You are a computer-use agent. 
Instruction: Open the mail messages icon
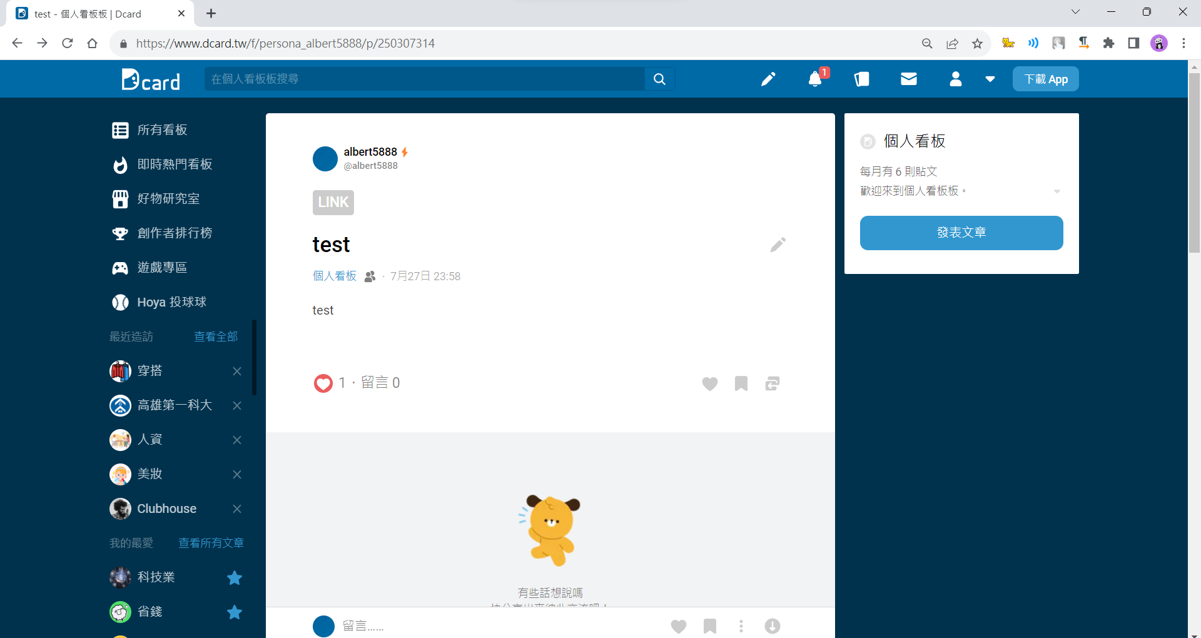click(x=909, y=79)
